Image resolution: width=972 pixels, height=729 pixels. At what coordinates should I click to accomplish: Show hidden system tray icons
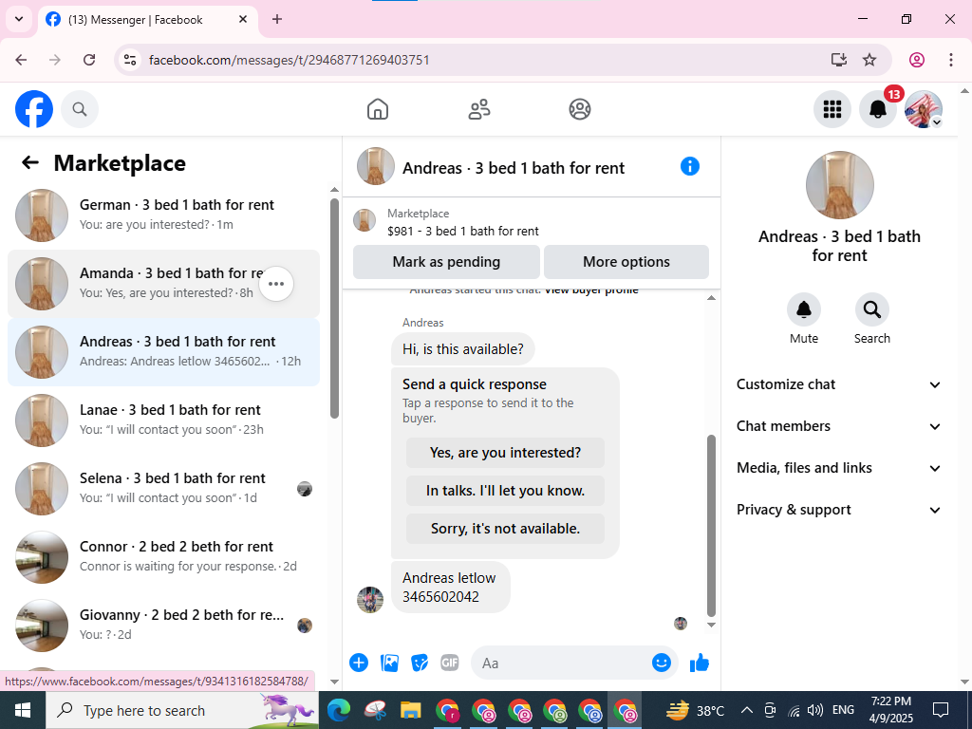pos(747,710)
